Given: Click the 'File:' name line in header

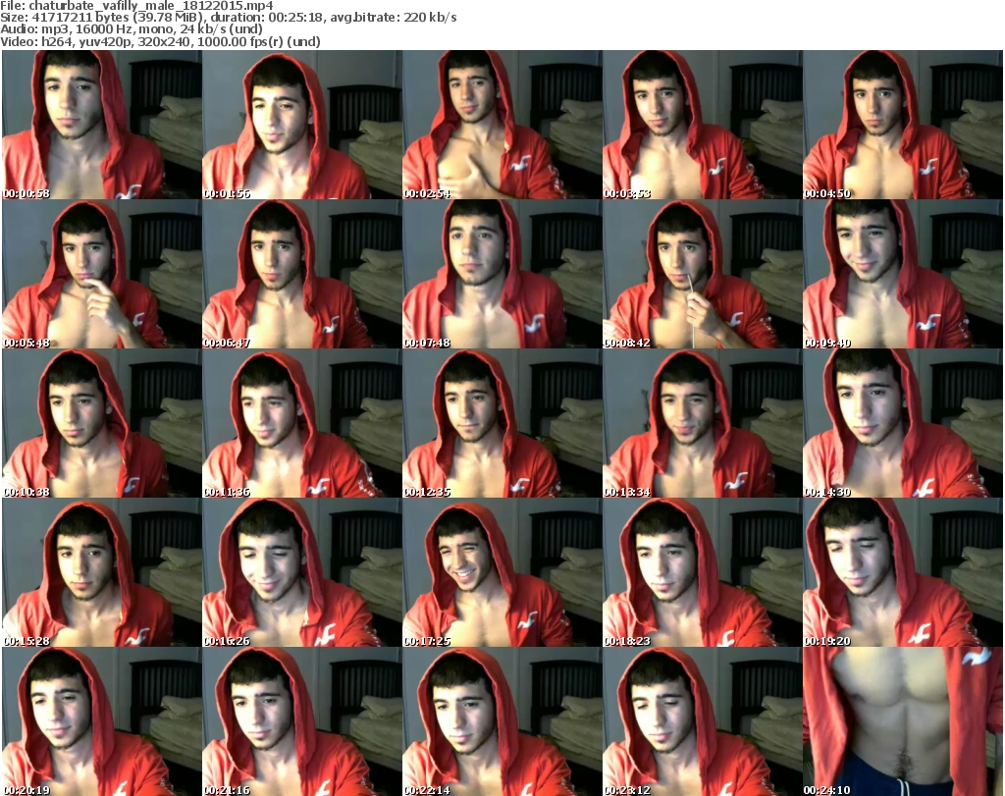Looking at the screenshot, I should [x=136, y=6].
